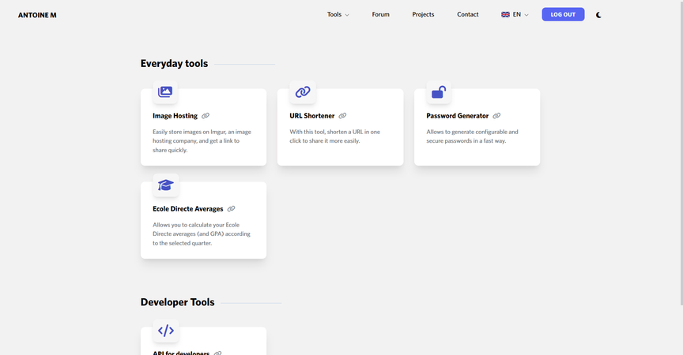Click the page vertical scrollbar

click(x=680, y=158)
